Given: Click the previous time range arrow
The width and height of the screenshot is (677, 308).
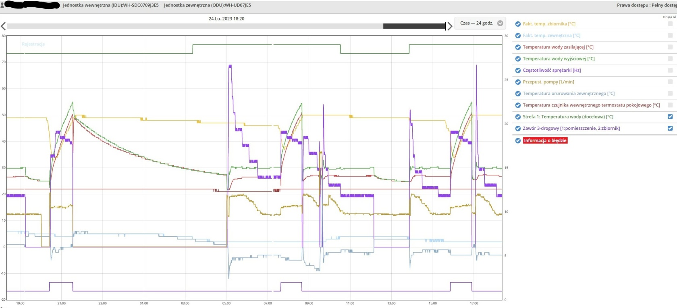Looking at the screenshot, I should pyautogui.click(x=3, y=26).
